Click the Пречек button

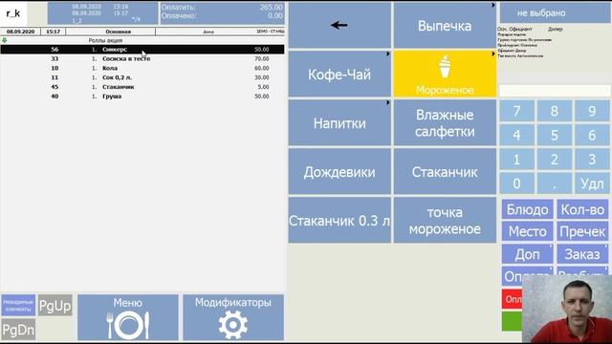click(x=582, y=231)
